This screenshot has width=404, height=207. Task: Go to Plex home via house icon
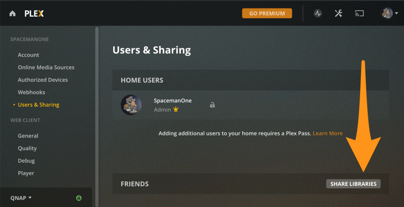click(13, 14)
